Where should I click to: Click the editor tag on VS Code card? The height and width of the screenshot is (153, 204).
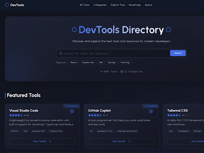click(x=15, y=131)
